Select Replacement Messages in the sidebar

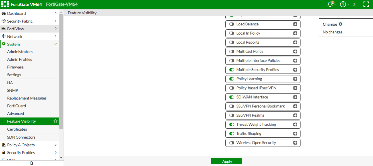[27, 98]
